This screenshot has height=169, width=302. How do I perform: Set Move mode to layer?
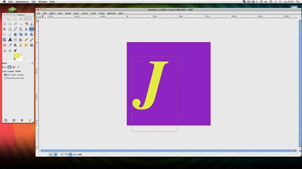[x=9, y=67]
